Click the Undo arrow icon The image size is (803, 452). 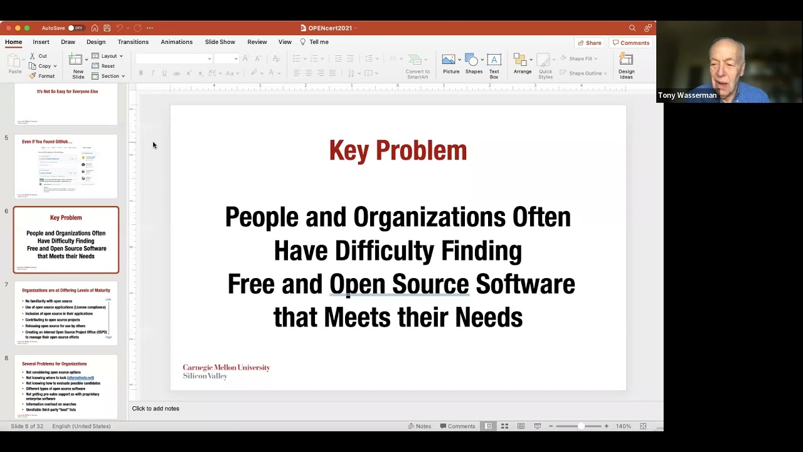119,28
